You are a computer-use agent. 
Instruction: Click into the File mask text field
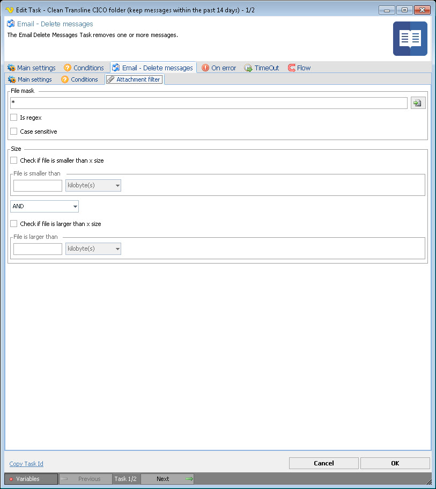(x=208, y=103)
